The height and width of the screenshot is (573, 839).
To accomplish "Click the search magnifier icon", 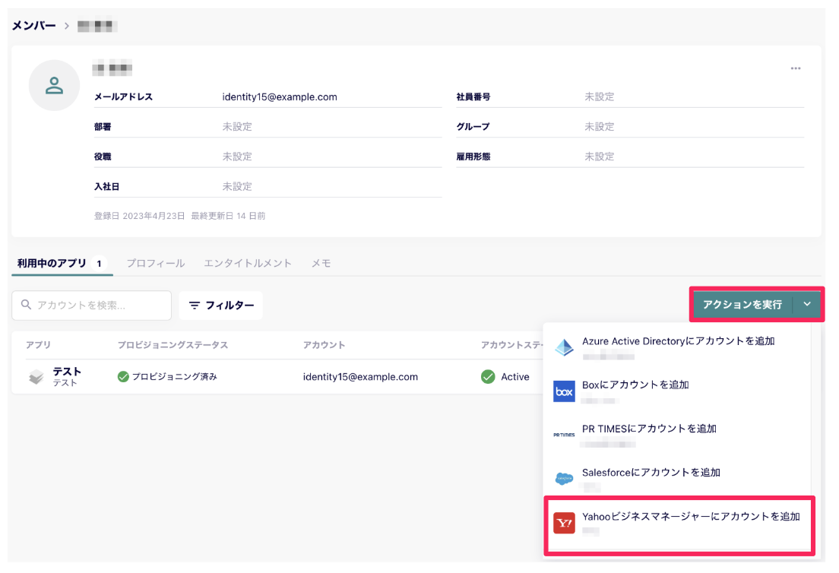I will click(26, 305).
